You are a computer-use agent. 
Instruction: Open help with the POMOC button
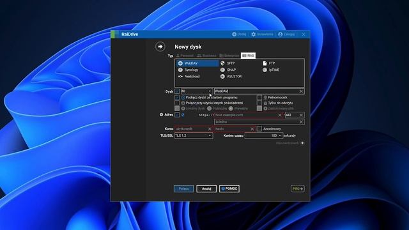tap(229, 188)
